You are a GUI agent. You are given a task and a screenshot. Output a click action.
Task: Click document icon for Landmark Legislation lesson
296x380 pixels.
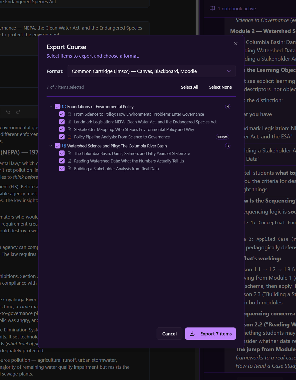click(x=69, y=122)
